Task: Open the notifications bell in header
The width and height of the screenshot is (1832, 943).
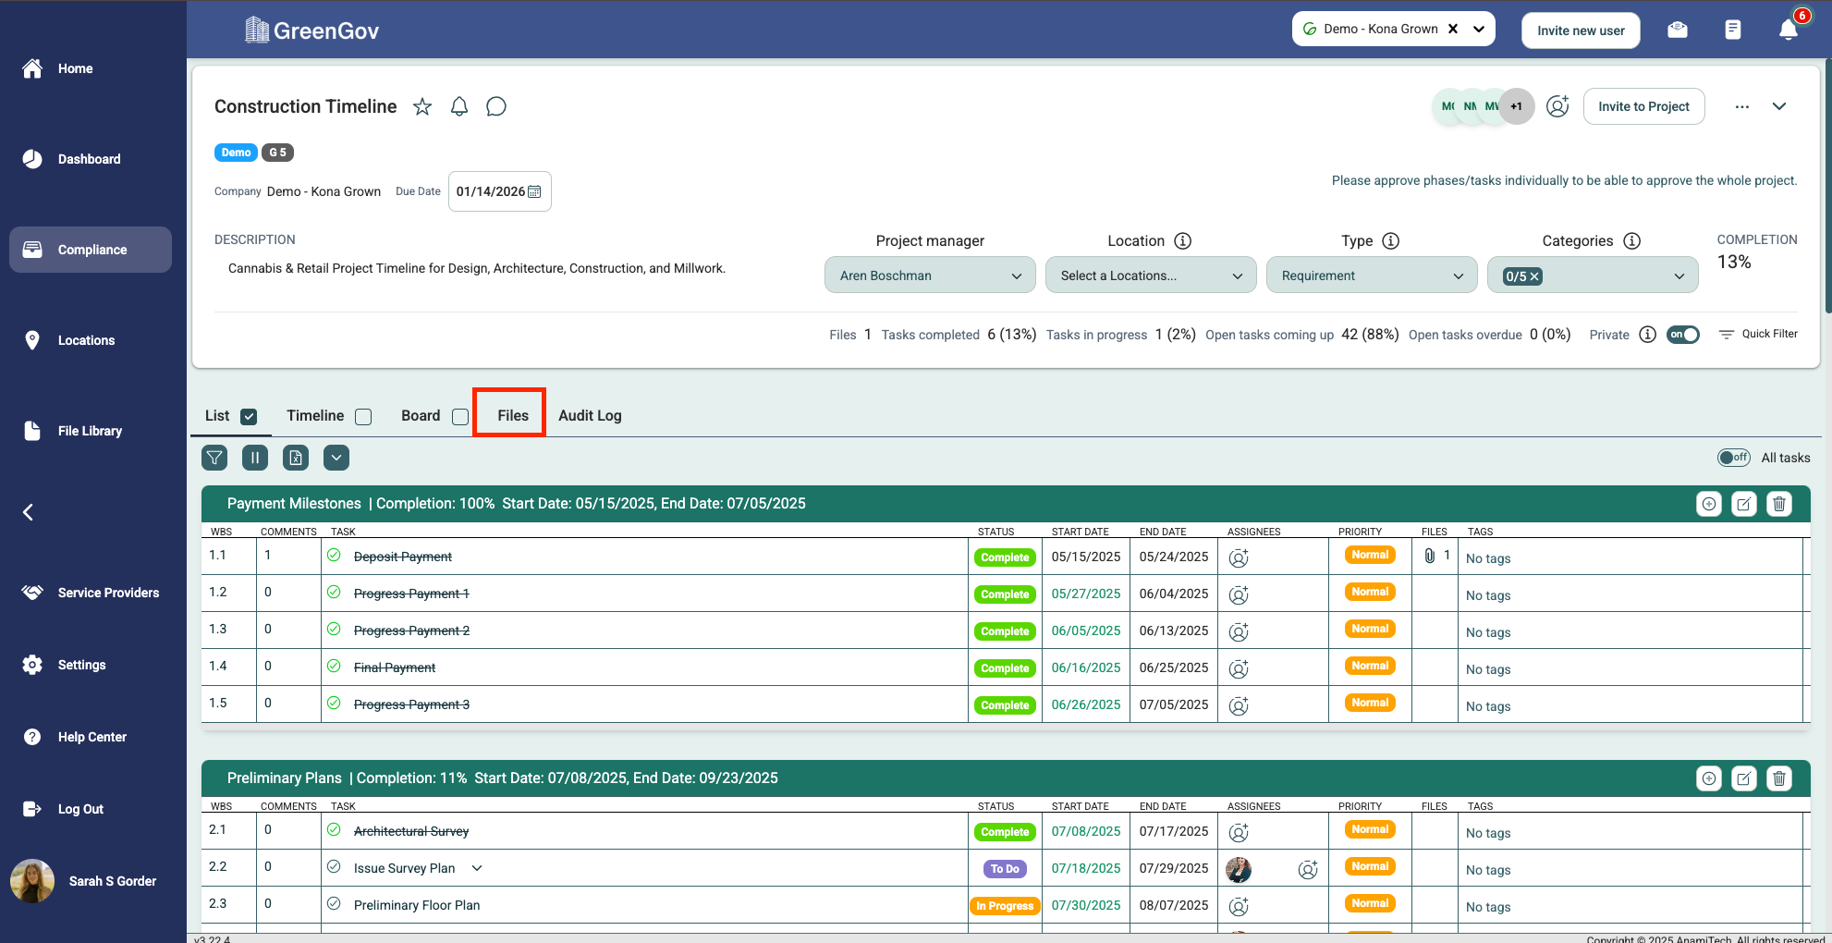Action: [x=1789, y=31]
